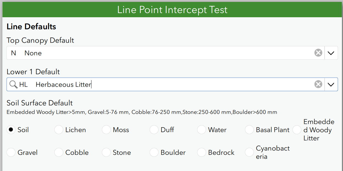The width and height of the screenshot is (343, 171).
Task: Pick the Duff radio button
Action: tap(154, 130)
